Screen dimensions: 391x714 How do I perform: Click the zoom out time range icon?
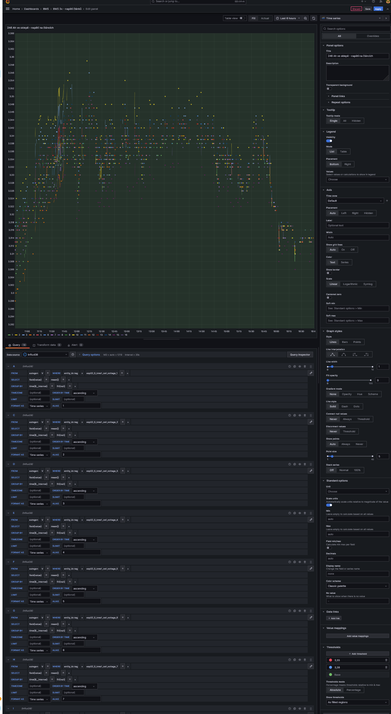tap(306, 18)
